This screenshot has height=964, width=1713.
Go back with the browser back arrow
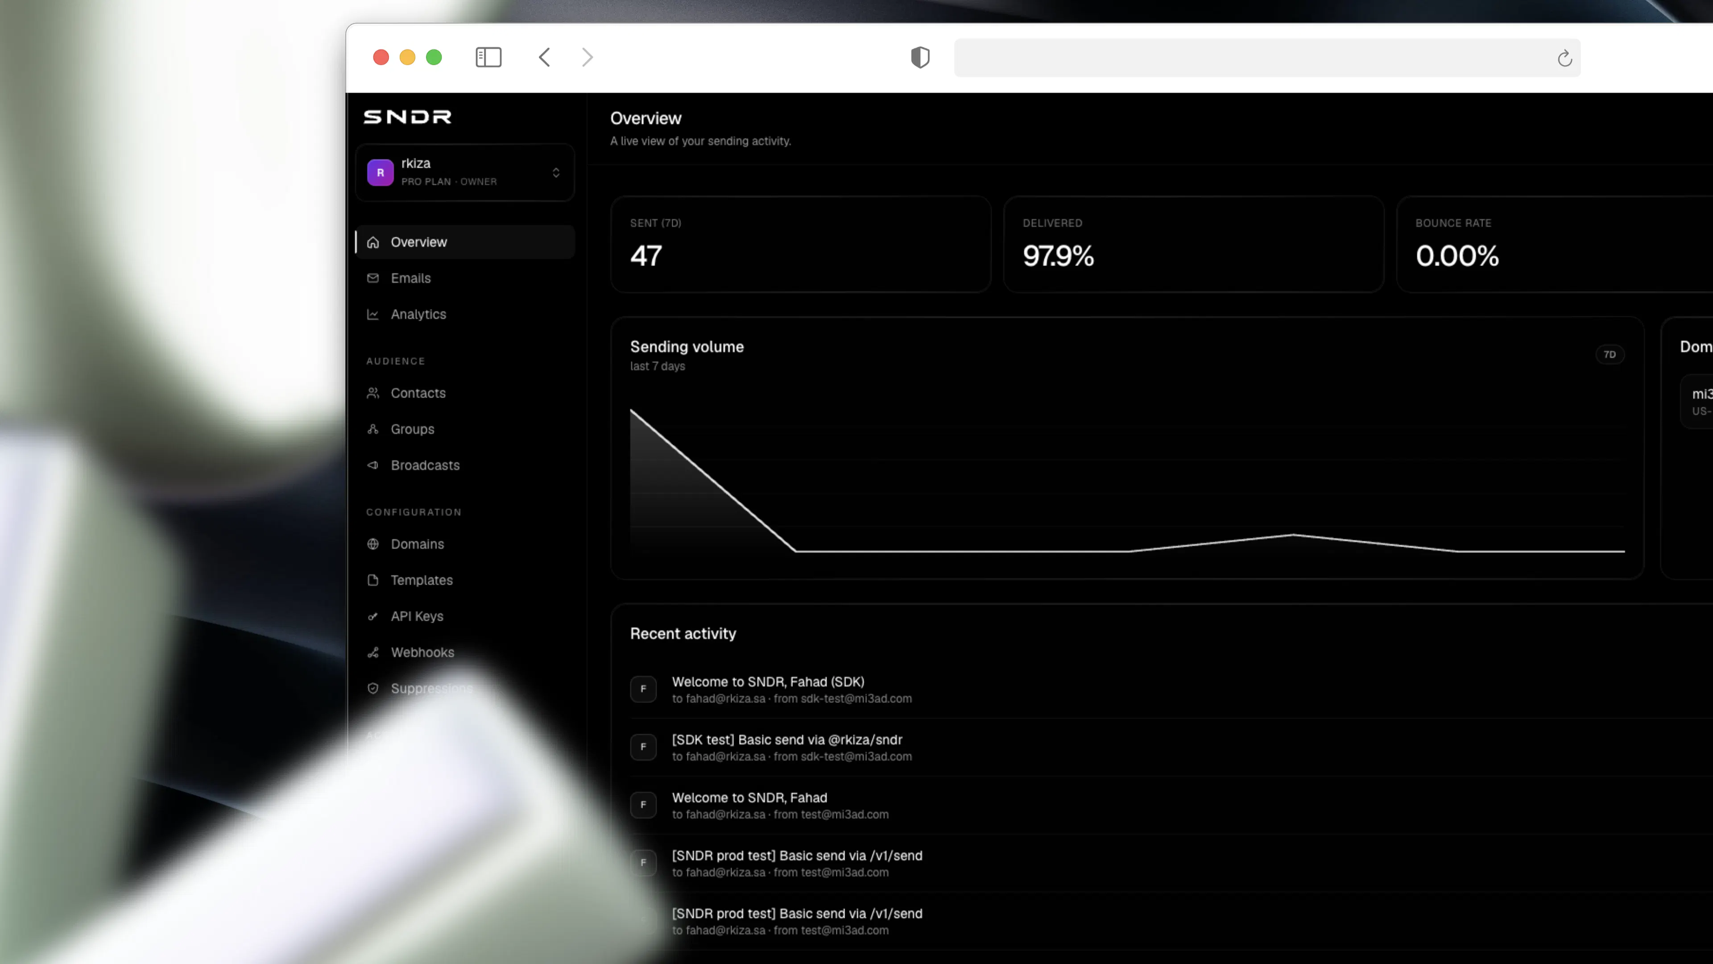click(x=544, y=57)
